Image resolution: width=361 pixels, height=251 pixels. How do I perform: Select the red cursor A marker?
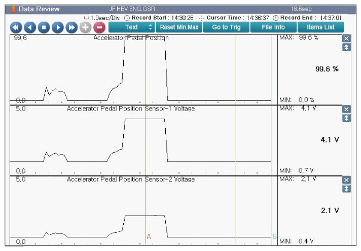coord(149,236)
